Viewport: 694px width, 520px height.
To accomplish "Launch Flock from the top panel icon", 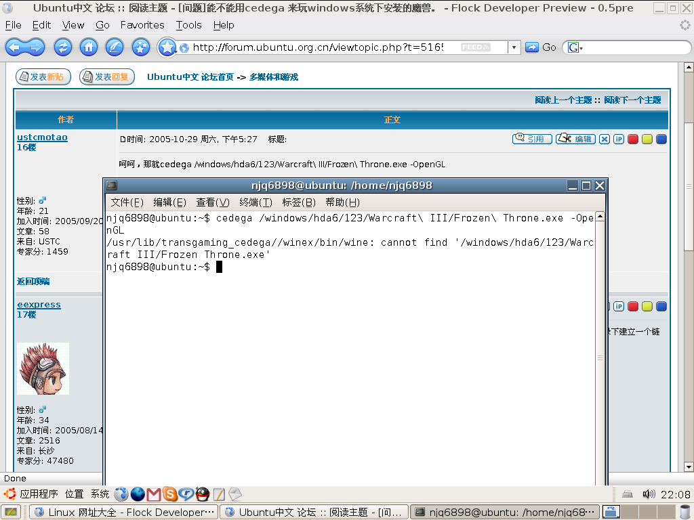I will coord(121,494).
